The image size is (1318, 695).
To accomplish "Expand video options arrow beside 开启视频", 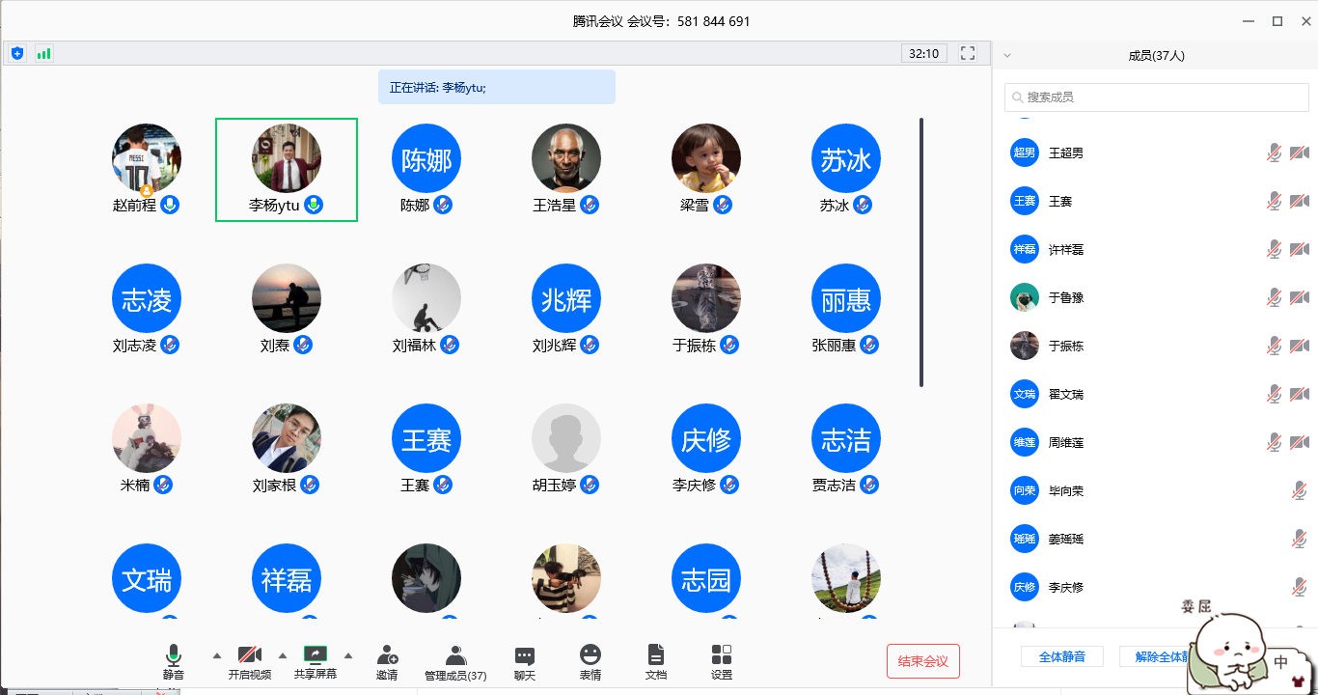I will [x=283, y=655].
